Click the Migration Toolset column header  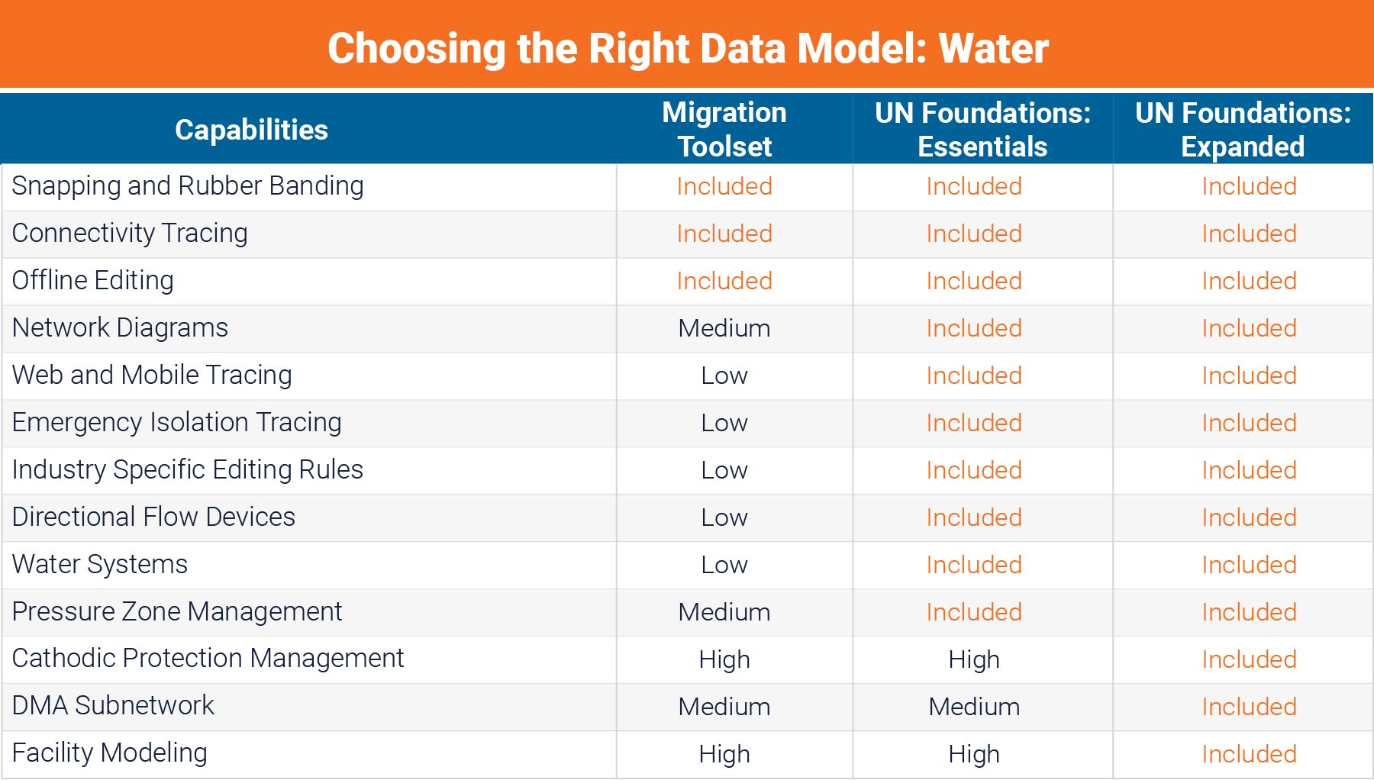724,129
